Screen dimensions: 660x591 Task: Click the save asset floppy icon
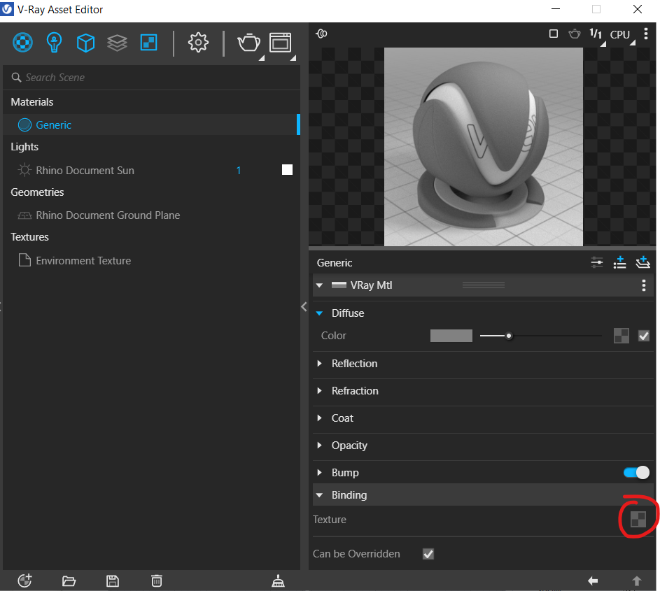coord(113,581)
